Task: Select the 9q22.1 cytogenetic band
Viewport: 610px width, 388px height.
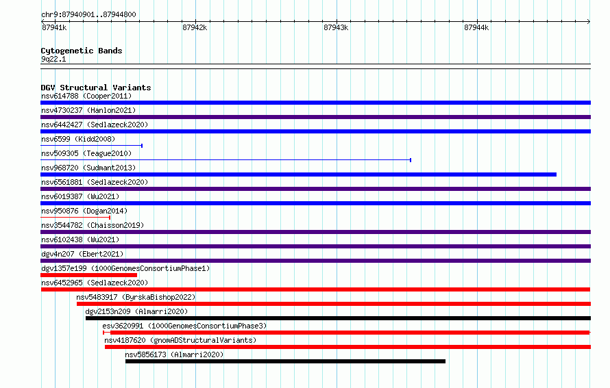Action: (315, 66)
